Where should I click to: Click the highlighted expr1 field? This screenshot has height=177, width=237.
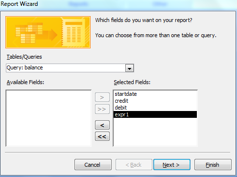point(155,114)
